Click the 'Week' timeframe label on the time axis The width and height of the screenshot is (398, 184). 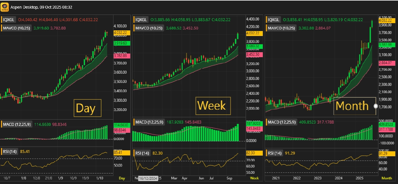[254, 178]
